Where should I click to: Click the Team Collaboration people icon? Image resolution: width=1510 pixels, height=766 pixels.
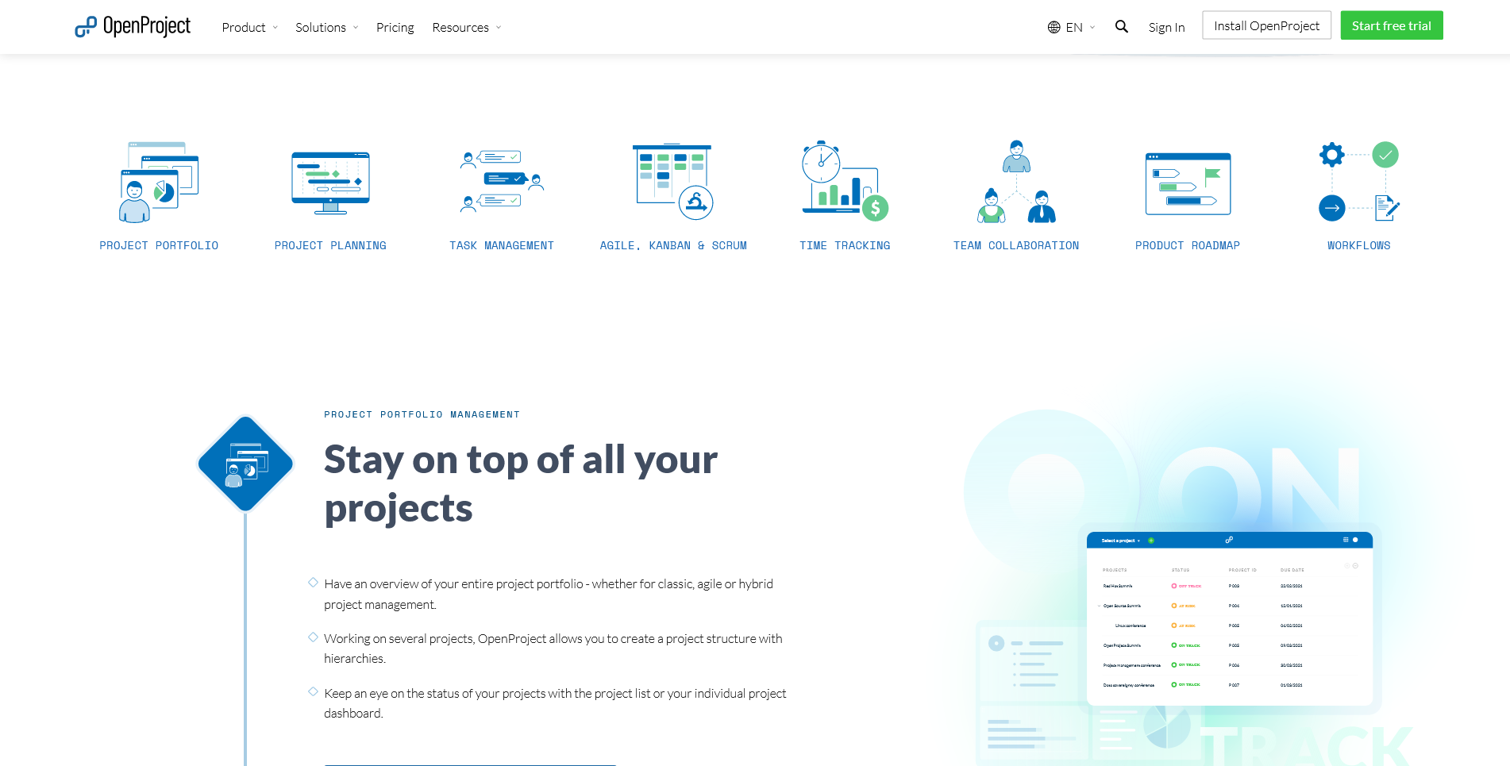click(1016, 182)
